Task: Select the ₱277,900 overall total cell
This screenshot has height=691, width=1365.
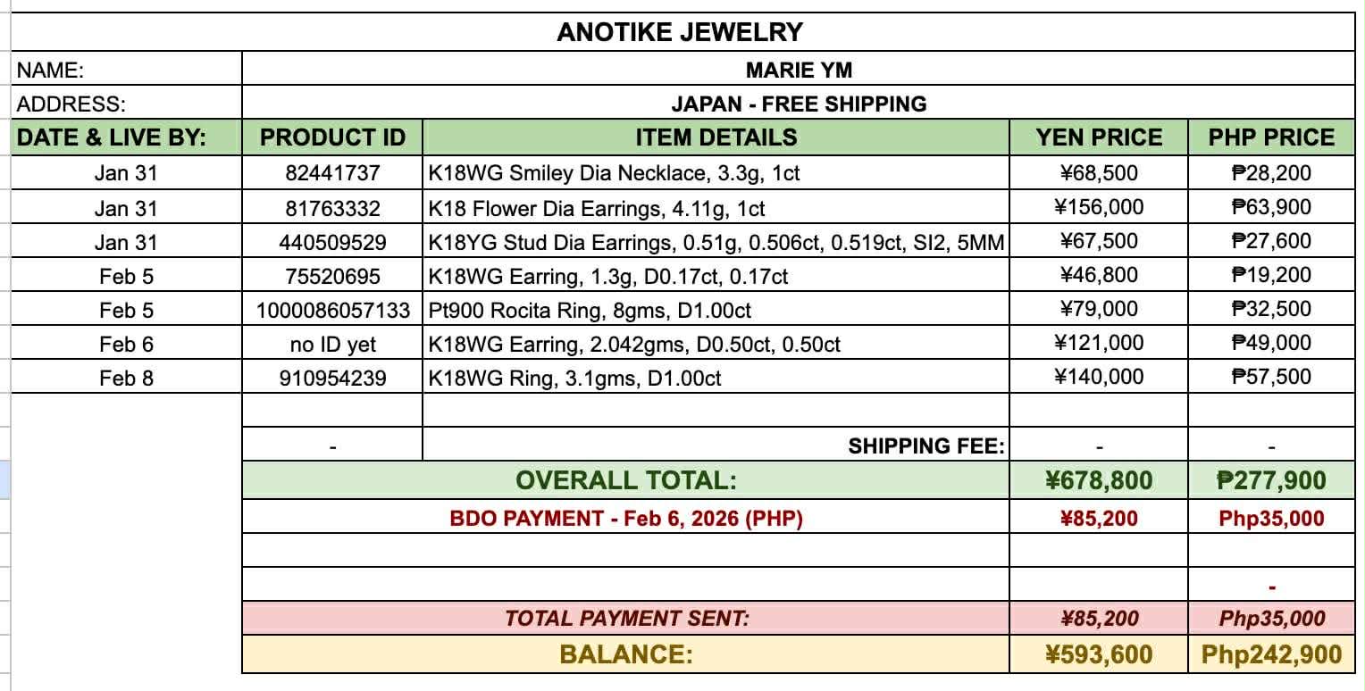Action: point(1271,480)
